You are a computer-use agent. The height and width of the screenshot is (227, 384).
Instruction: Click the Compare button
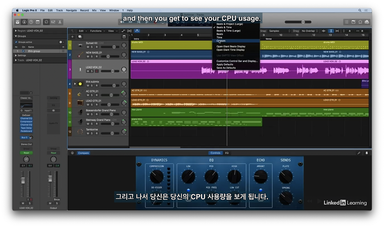(83, 153)
